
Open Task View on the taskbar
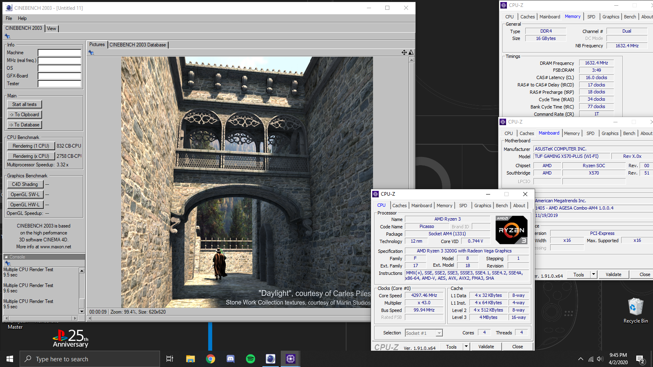coord(170,359)
